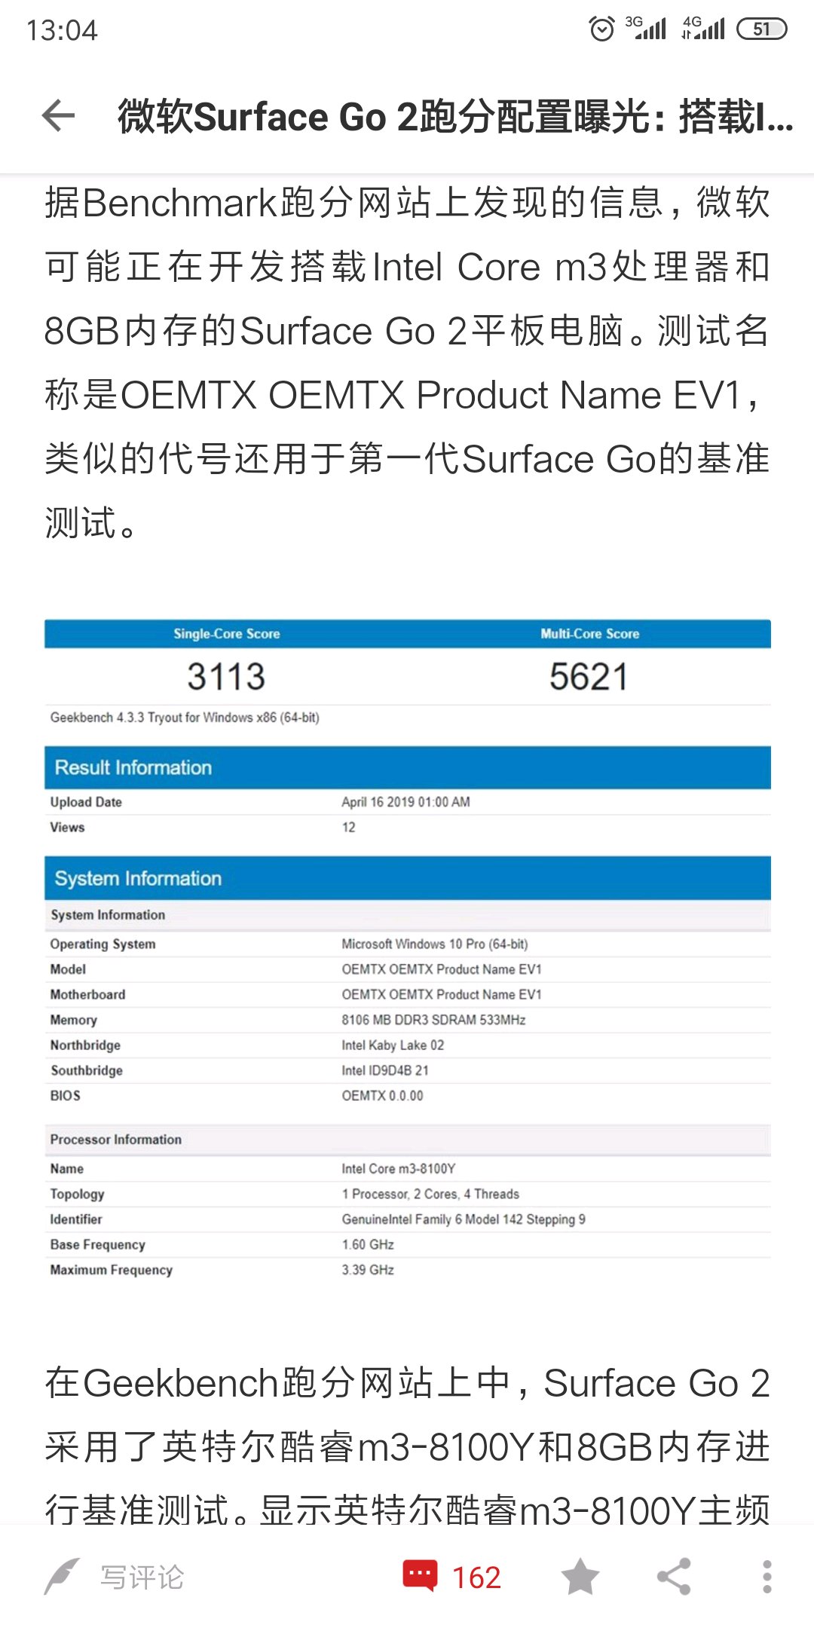The image size is (814, 1628).
Task: Tap the 4G signal strength indicator
Action: (703, 29)
